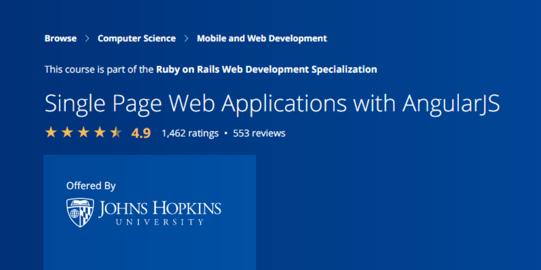541x270 pixels.
Task: View the 1,462 ratings link
Action: tap(190, 133)
